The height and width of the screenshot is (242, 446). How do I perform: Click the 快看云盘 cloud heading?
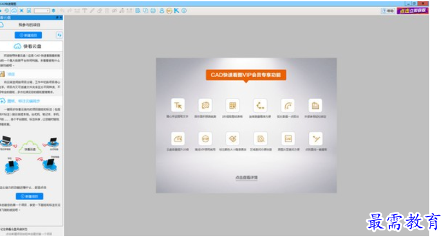tap(28, 46)
